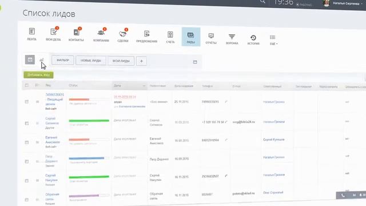
Task: Open the red activity date of Входящий звонок lead
Action: click(125, 97)
